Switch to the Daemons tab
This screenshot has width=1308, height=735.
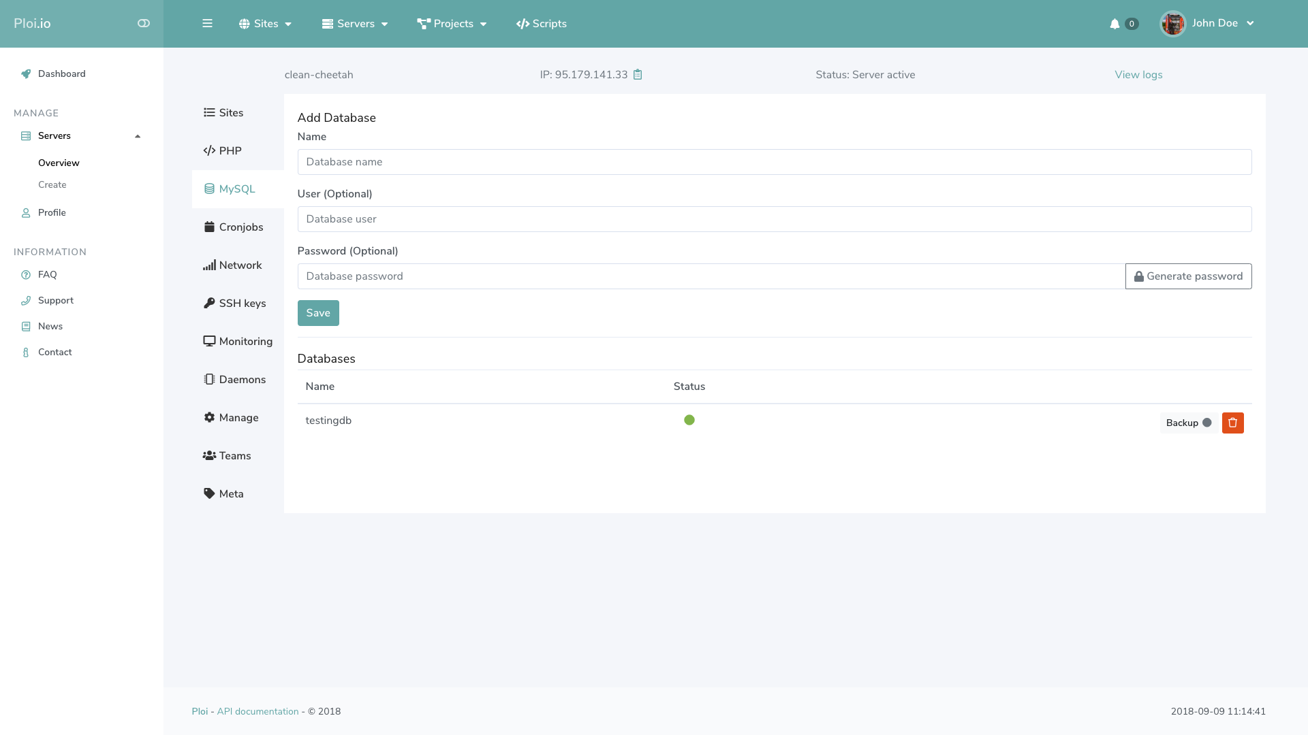coord(238,380)
